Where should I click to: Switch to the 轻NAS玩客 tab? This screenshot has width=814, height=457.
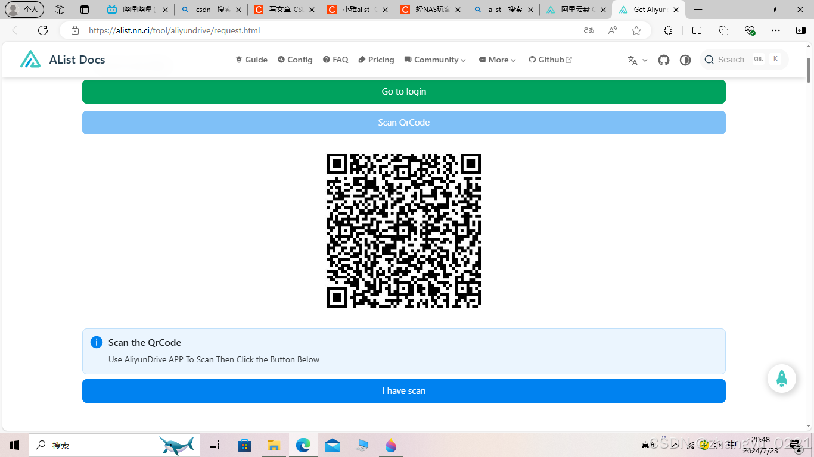[x=431, y=10]
